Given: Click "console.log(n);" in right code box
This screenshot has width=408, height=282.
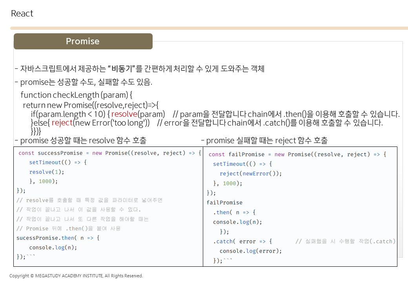Looking at the screenshot, I should 238,222.
